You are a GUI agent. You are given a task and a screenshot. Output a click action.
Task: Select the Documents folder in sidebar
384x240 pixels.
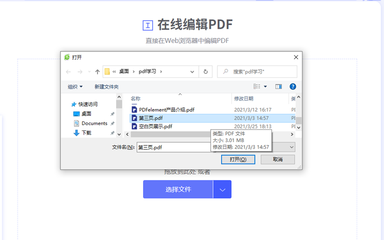(94, 123)
